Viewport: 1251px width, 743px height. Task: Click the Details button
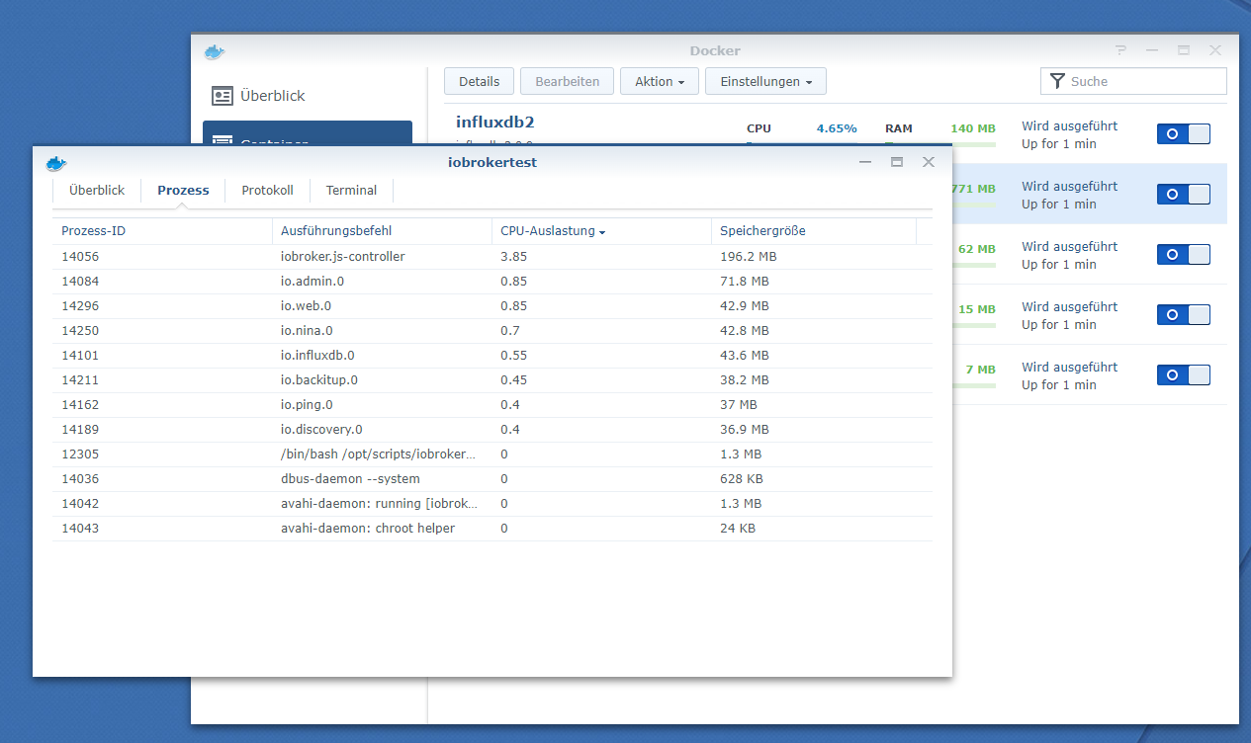pos(479,81)
